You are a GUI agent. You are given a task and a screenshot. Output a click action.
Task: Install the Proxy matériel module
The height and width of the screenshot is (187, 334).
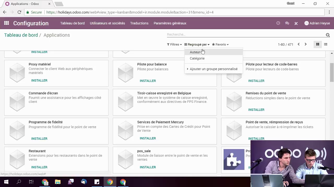[x=39, y=81]
